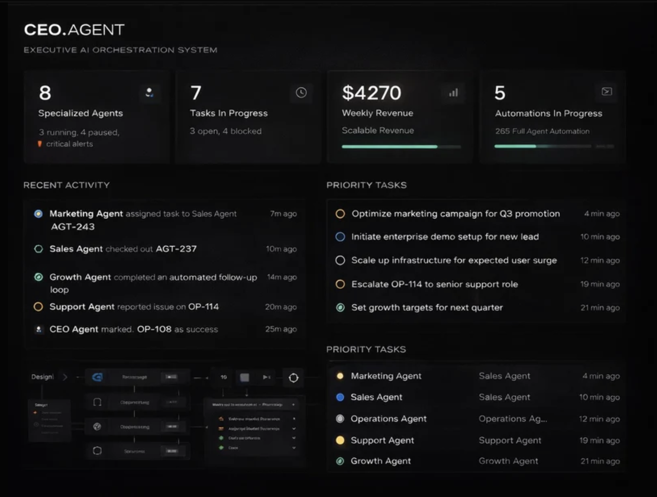Mark Initiate enterprise demo setup task circle
This screenshot has width=657, height=497.
point(340,237)
